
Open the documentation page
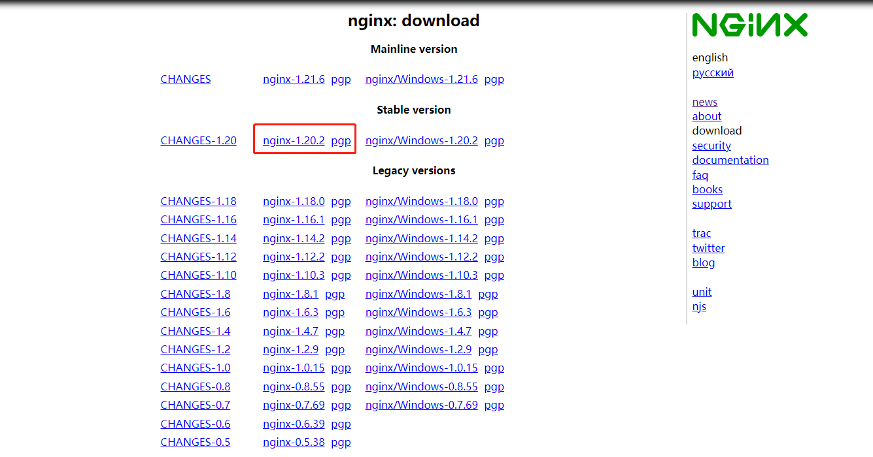[730, 160]
